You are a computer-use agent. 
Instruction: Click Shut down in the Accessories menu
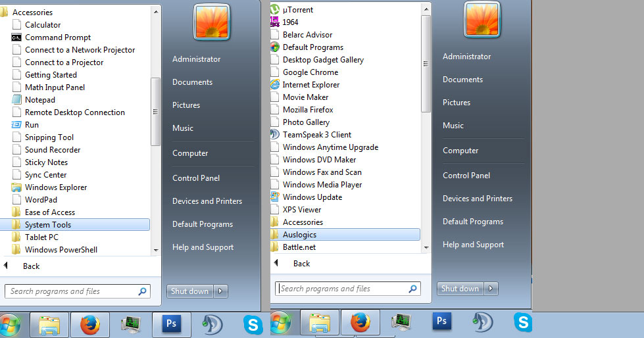pyautogui.click(x=189, y=291)
